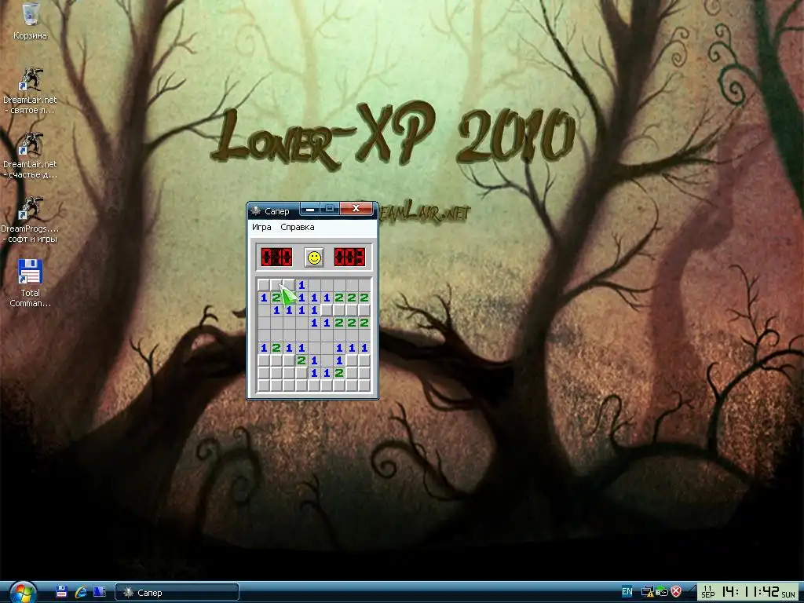This screenshot has height=603, width=804.
Task: Open the EN language indicator
Action: click(627, 592)
